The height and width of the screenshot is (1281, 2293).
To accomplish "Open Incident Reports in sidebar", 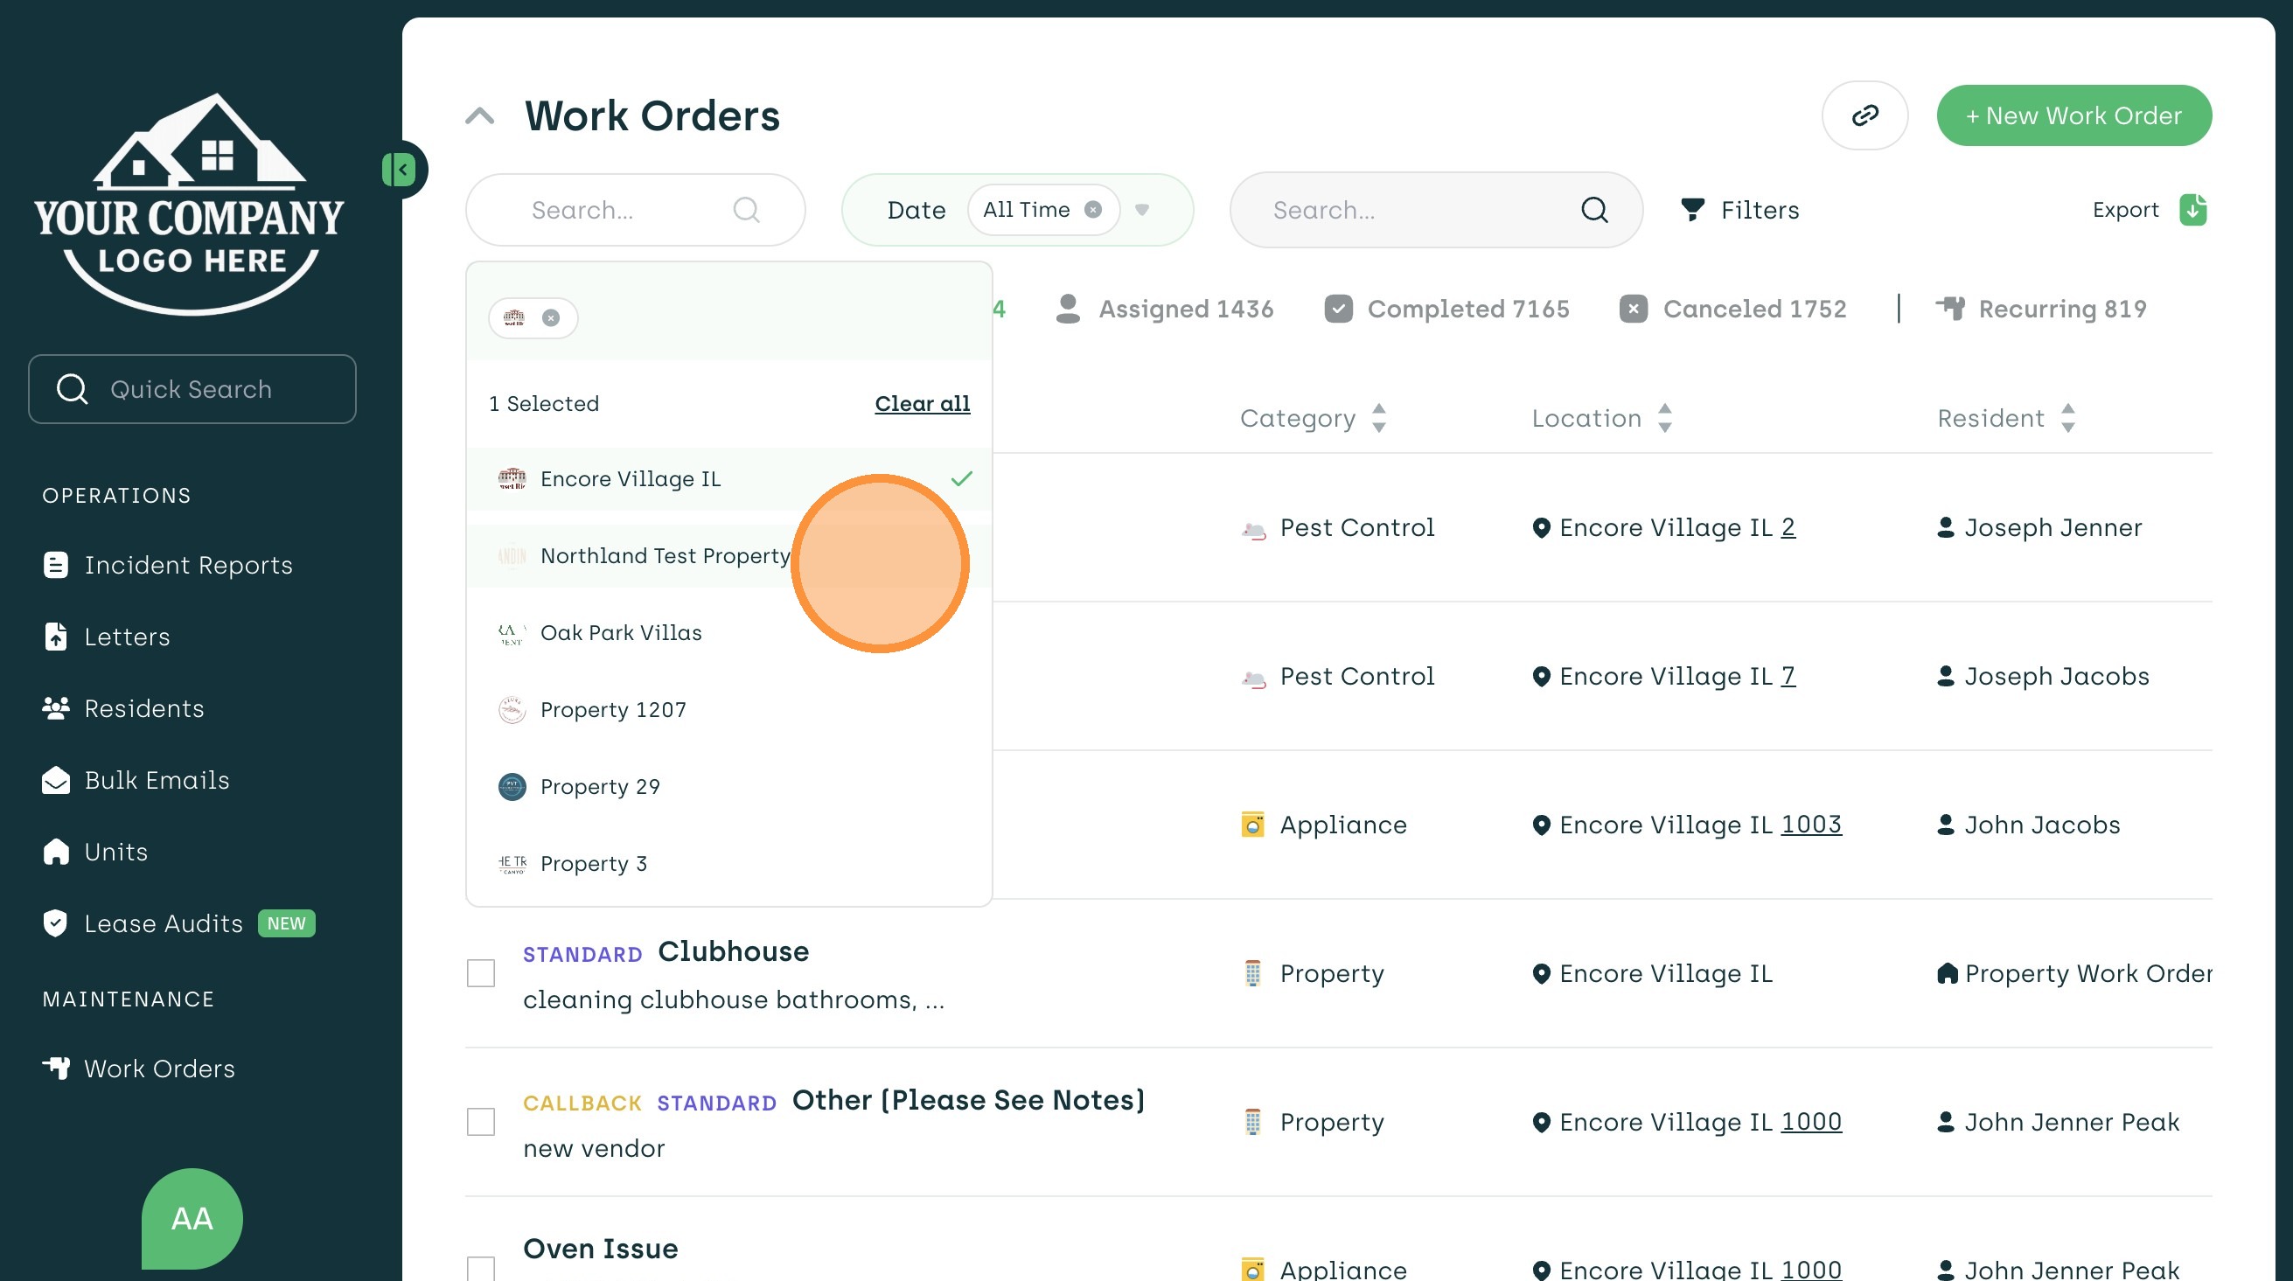I will (188, 565).
